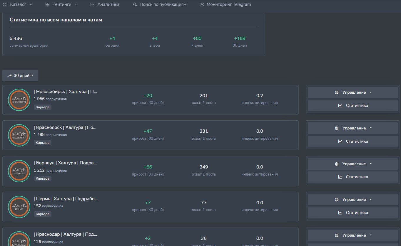This screenshot has width=401, height=246.
Task: Click the chart icon in Красноярск's Статистика button
Action: pos(340,141)
